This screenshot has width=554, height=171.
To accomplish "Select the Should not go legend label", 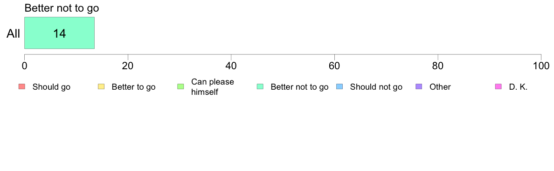I will [x=376, y=87].
